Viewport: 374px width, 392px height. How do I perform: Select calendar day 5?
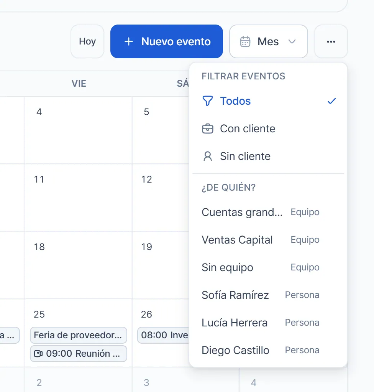click(146, 112)
